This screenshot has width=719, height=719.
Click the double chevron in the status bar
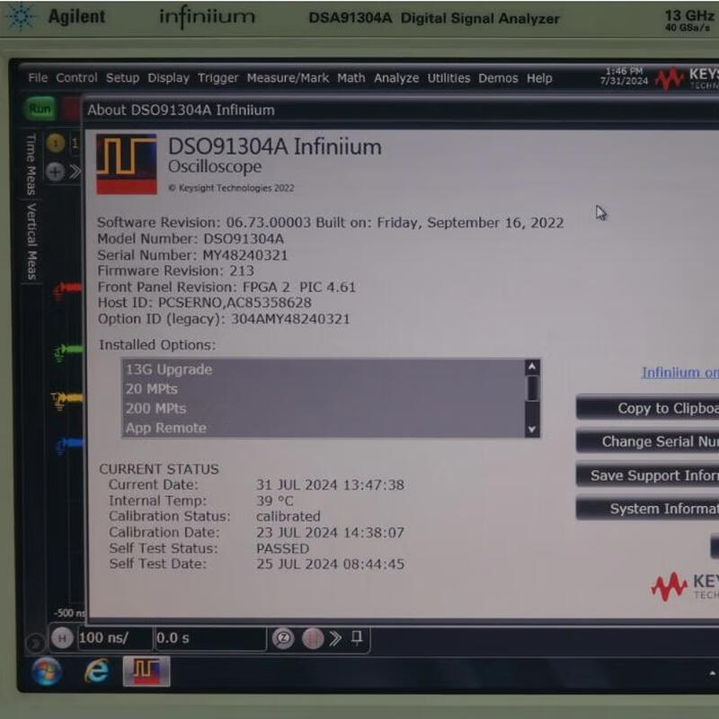[x=333, y=639]
